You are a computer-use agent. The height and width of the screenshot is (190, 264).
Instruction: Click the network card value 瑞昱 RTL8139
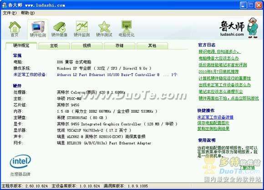[x=104, y=143]
